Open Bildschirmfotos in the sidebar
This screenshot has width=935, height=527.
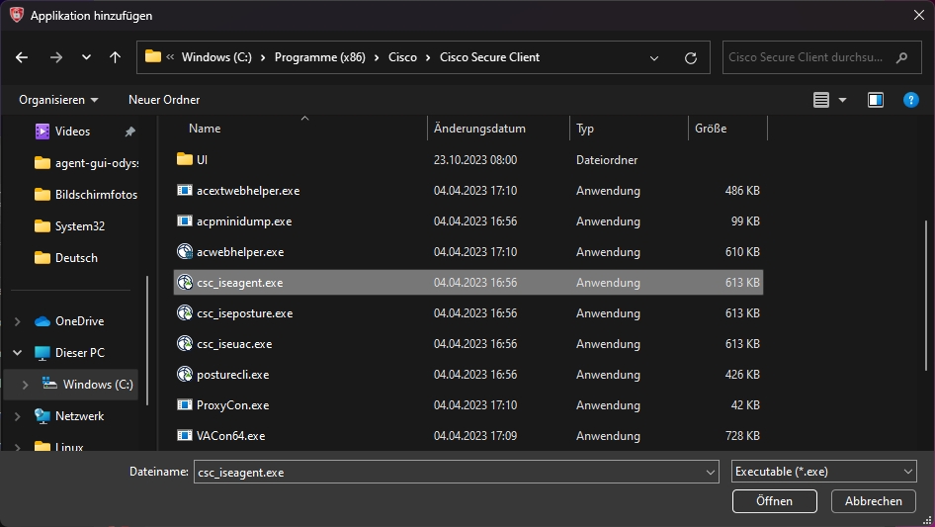86,195
